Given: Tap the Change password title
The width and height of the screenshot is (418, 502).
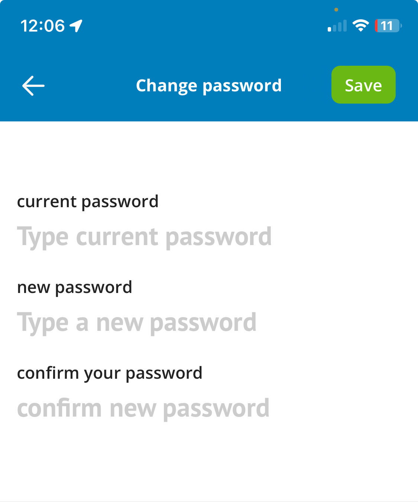Looking at the screenshot, I should click(x=209, y=86).
